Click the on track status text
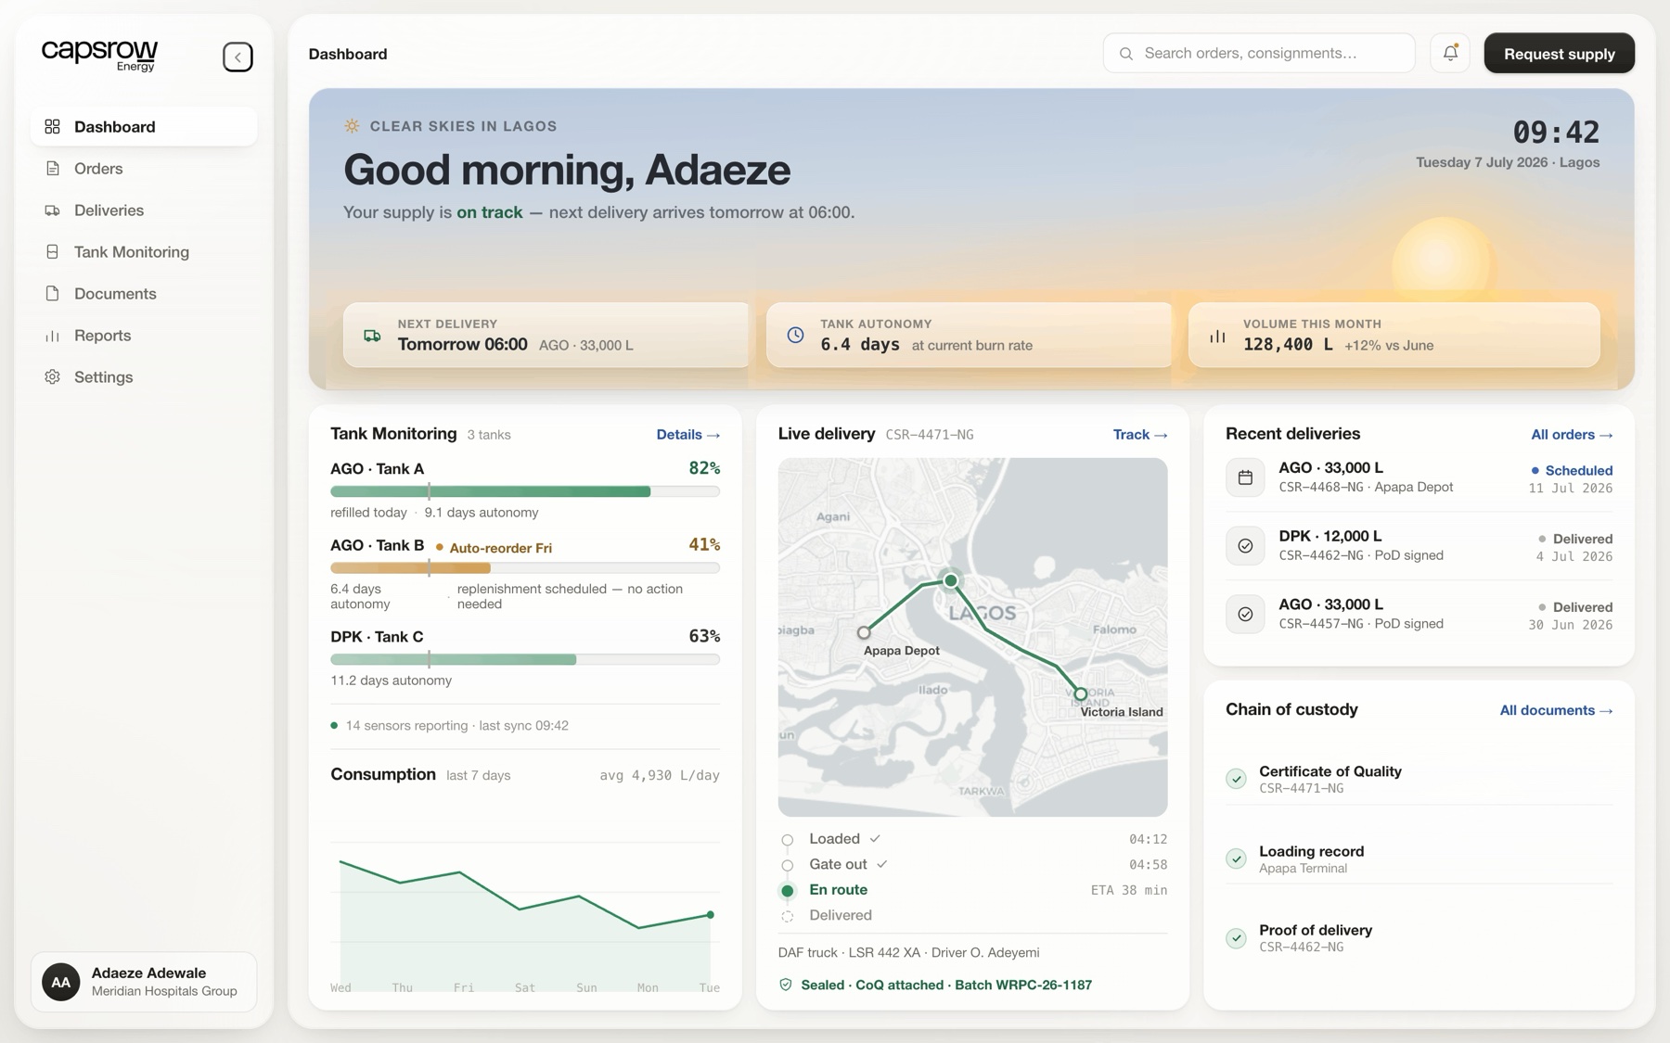Screen dimensions: 1670x1043 [x=489, y=212]
